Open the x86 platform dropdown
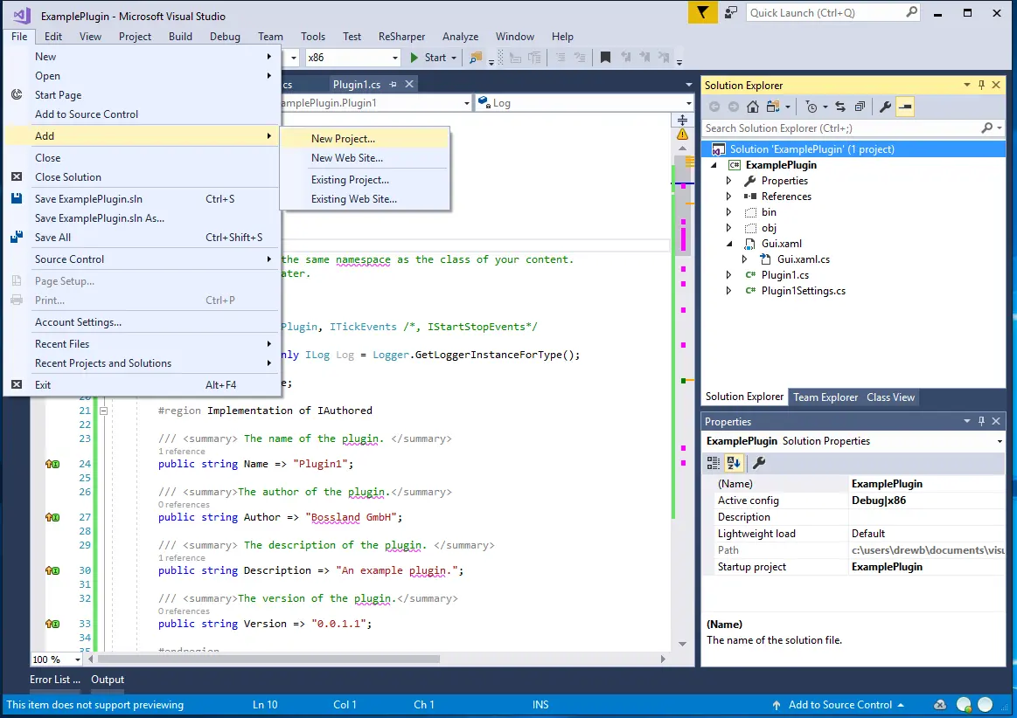The width and height of the screenshot is (1017, 718). [395, 58]
